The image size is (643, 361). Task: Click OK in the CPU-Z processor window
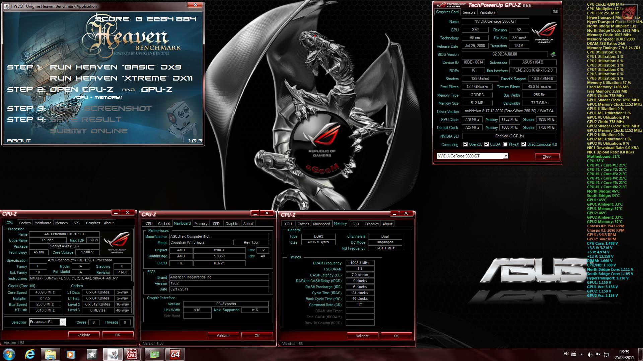click(118, 335)
